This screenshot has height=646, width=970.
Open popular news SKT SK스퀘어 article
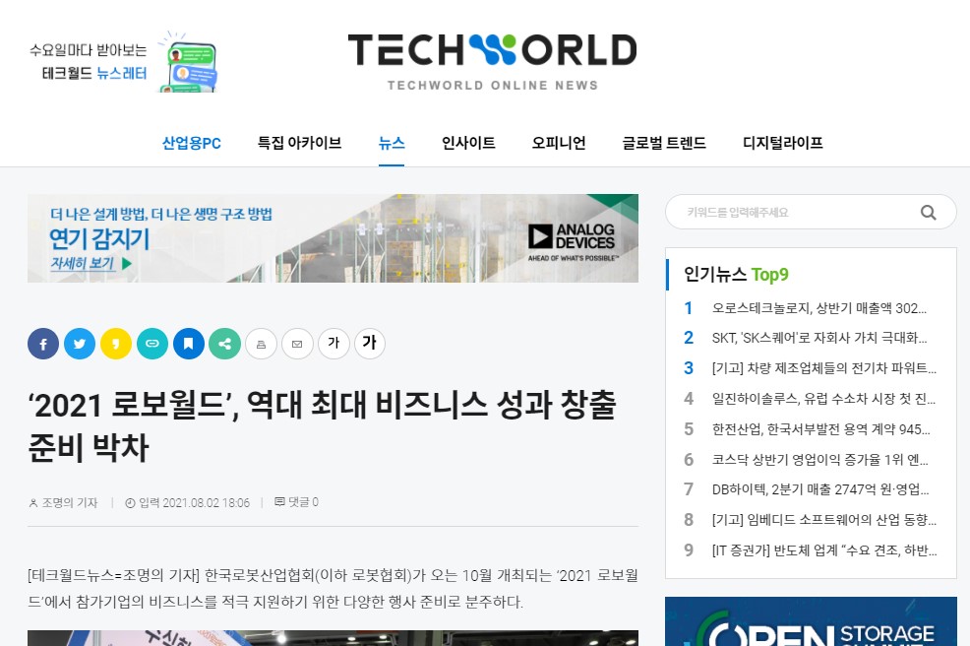[x=819, y=338]
